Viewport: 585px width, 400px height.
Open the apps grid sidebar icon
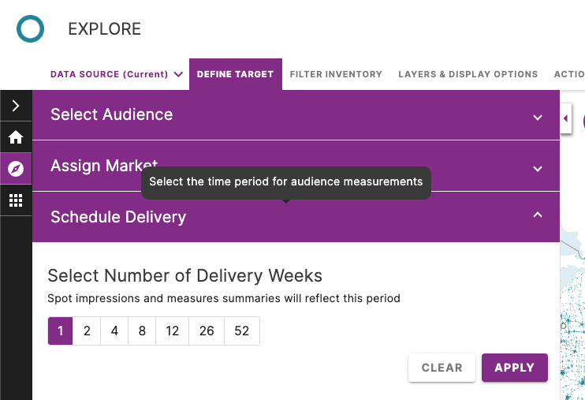tap(16, 200)
